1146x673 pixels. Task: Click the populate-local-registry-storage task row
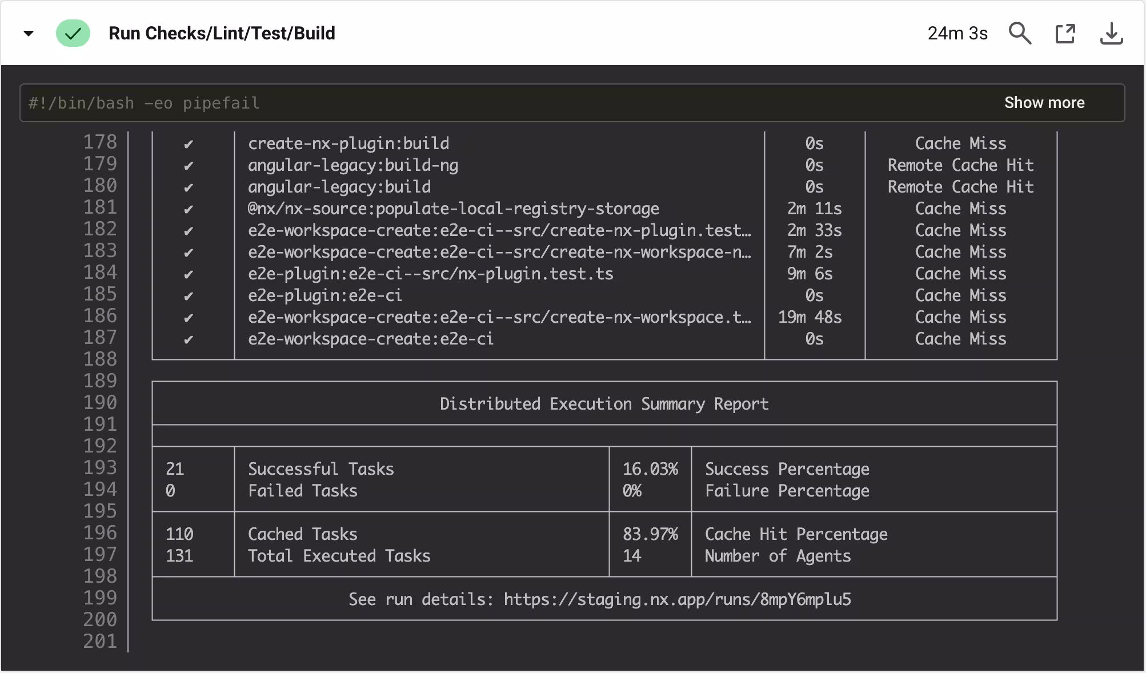pos(453,209)
